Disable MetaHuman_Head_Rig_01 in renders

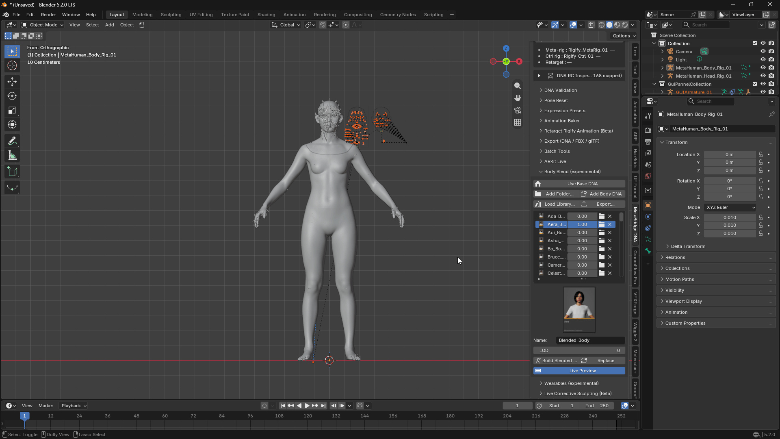pyautogui.click(x=771, y=76)
